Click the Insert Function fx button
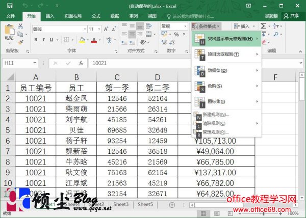 tap(81, 63)
